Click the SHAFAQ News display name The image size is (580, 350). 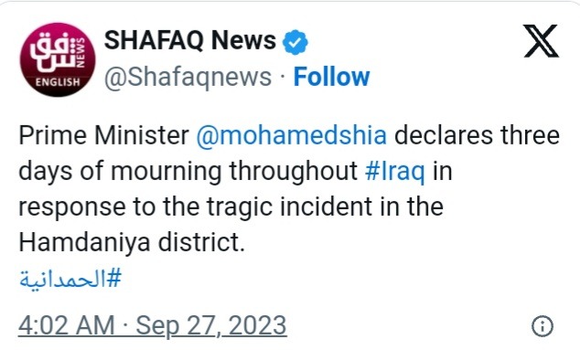190,40
